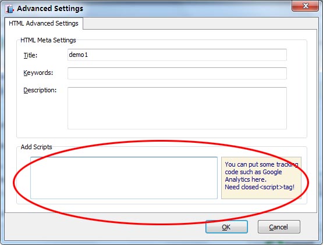Click the Google Analytics tracking code hint
The height and width of the screenshot is (245, 323).
coord(261,178)
